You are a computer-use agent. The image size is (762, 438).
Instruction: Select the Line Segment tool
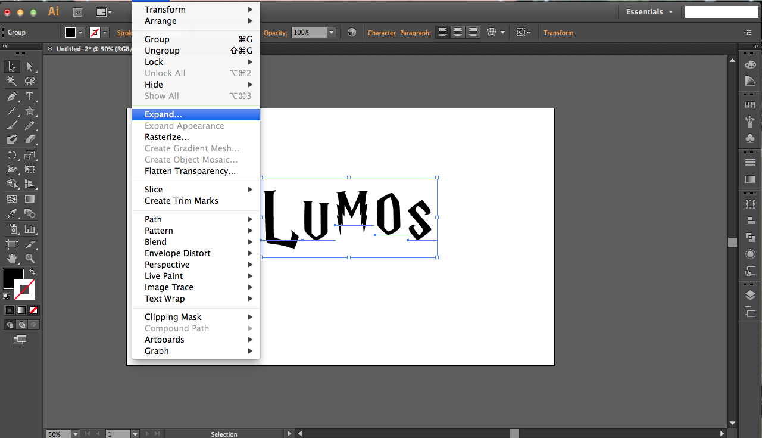coord(12,111)
